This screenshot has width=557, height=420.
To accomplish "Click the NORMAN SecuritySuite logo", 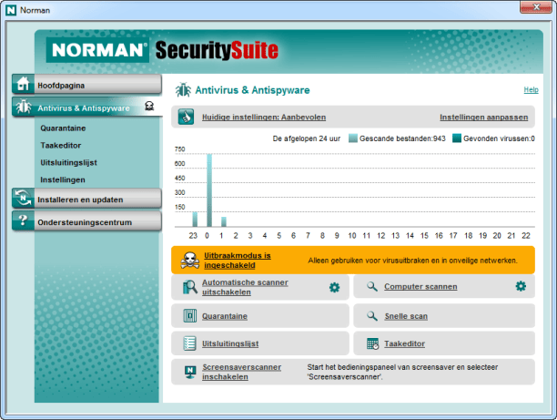I will click(162, 50).
